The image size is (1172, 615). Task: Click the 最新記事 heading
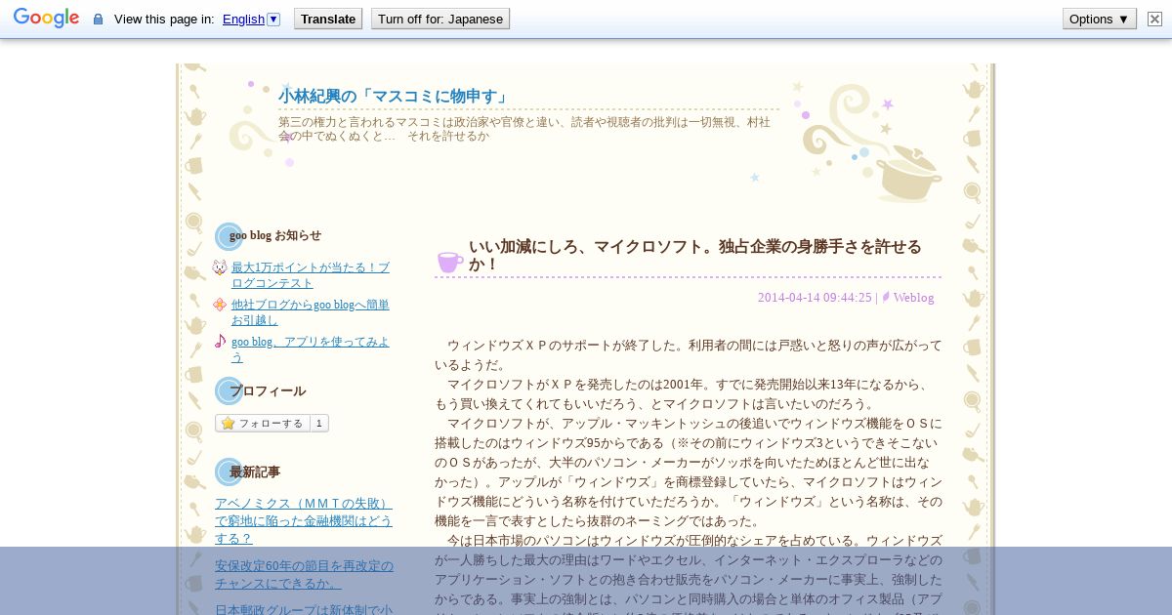[255, 471]
